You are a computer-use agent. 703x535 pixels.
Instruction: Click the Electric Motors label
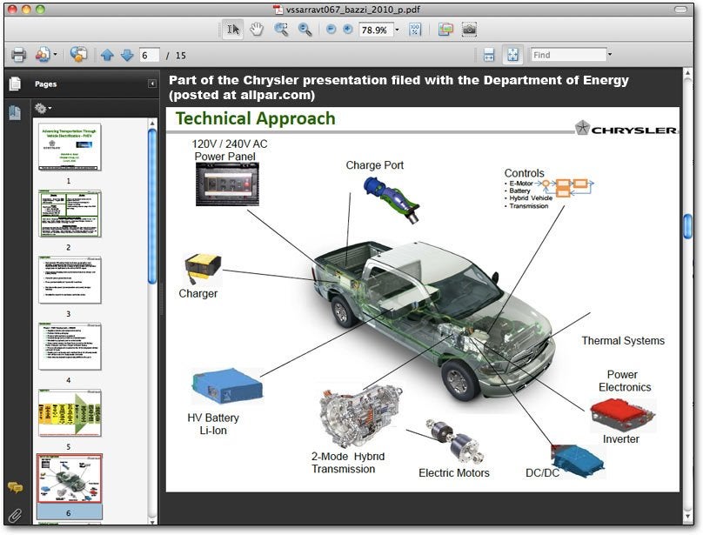tap(453, 472)
